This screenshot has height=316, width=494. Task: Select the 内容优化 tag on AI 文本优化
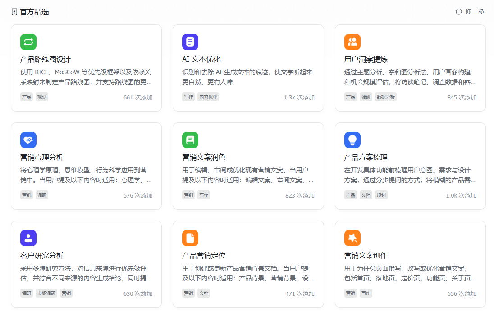coord(208,97)
